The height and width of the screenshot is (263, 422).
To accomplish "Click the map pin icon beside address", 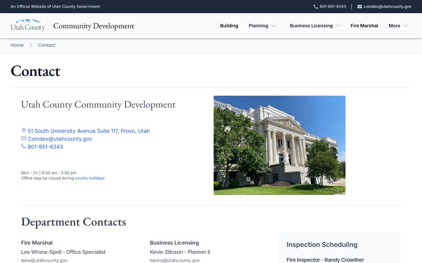I will (x=24, y=131).
